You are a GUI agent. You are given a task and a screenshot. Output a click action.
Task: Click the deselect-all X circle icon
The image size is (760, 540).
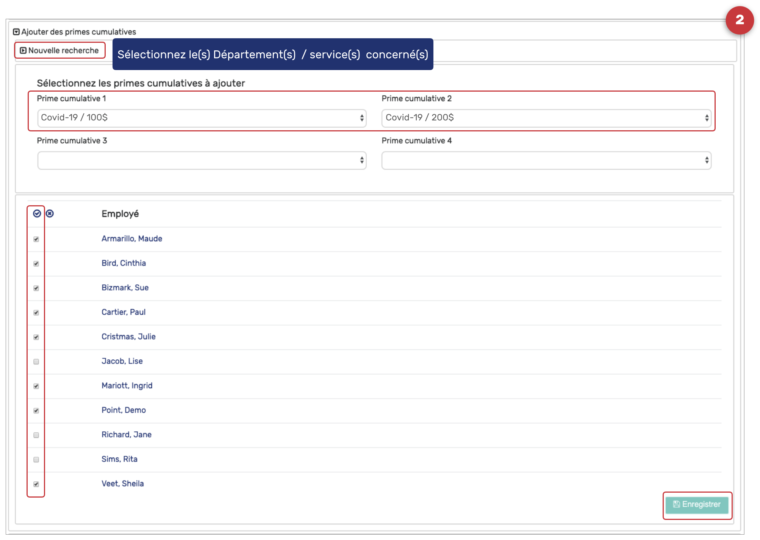50,214
